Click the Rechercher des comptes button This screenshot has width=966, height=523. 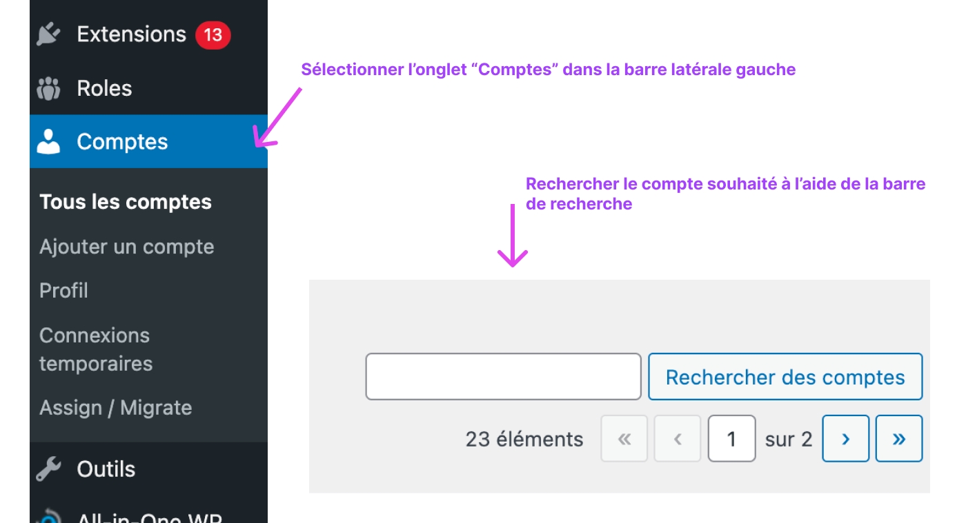pos(785,377)
